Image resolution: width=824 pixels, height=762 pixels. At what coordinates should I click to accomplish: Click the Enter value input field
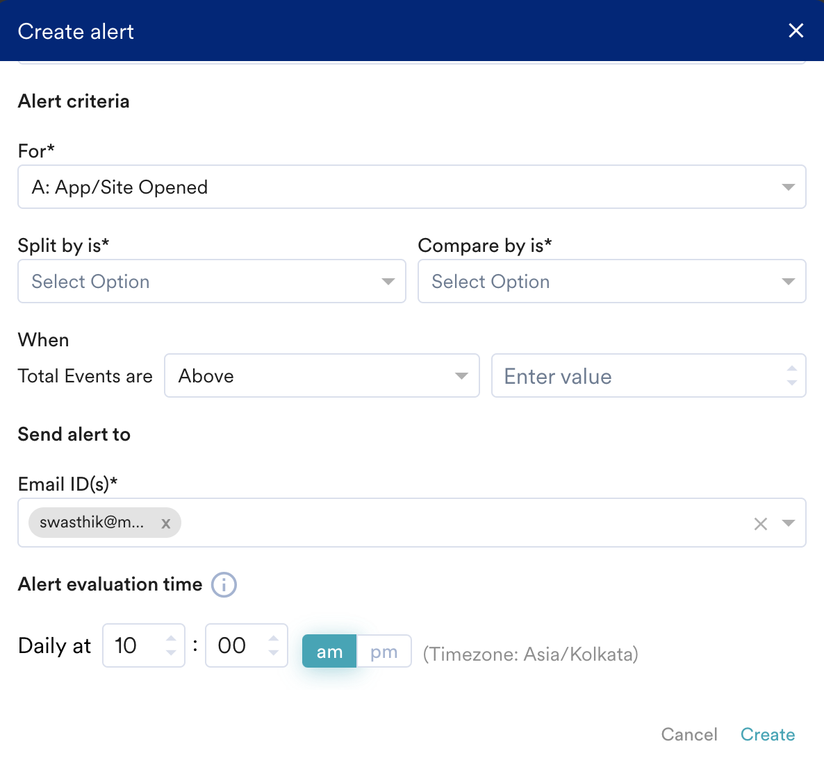[x=636, y=375]
